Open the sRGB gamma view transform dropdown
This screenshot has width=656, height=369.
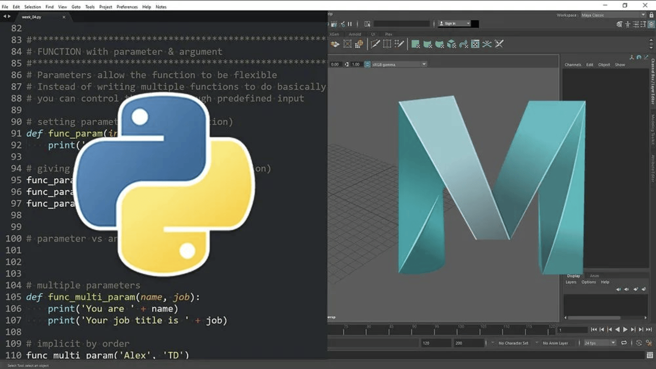[423, 64]
